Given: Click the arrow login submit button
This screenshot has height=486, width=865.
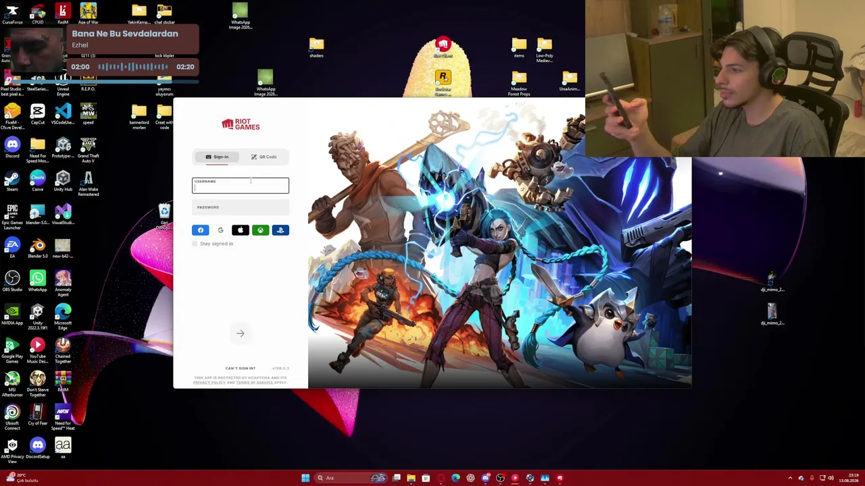Looking at the screenshot, I should click(241, 333).
